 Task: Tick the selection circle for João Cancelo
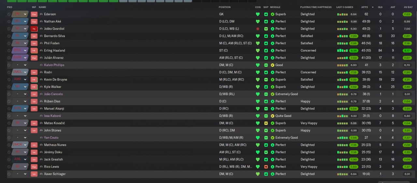click(x=9, y=94)
